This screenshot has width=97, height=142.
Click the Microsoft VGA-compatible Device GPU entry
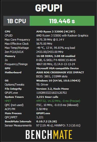pos(57,68)
